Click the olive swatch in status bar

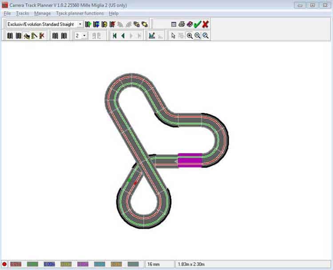66,264
